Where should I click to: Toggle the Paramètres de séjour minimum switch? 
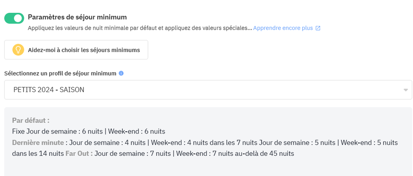[14, 18]
